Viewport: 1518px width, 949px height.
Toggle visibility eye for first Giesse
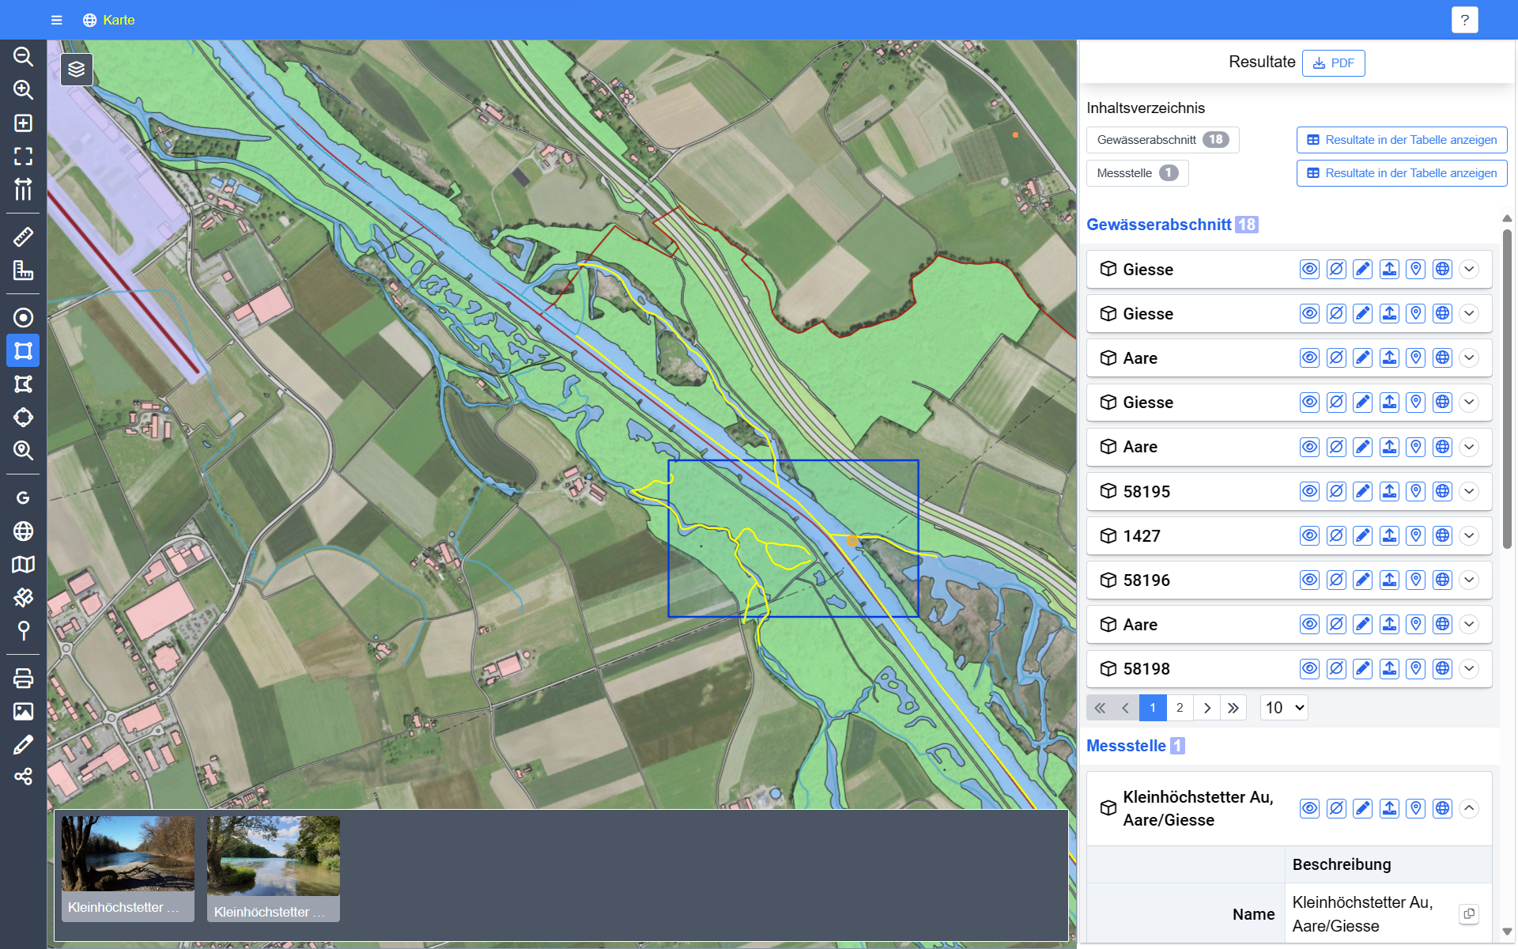[x=1309, y=269]
